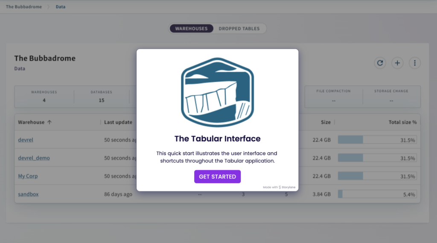The width and height of the screenshot is (437, 243).
Task: Click The Bubbadrome breadcrumb
Action: click(24, 7)
